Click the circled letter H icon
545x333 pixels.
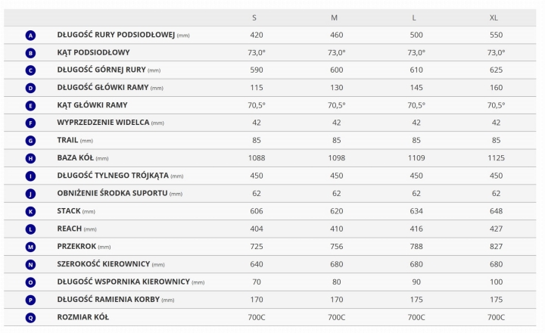pos(30,158)
